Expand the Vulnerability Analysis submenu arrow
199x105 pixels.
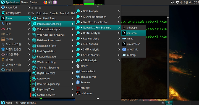pos(72,29)
